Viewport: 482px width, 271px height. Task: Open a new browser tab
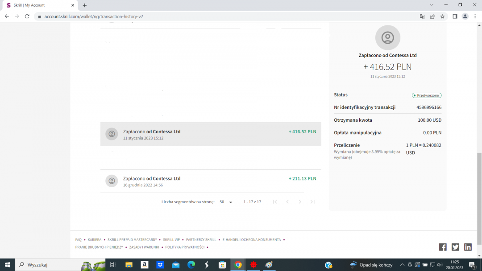coord(85,5)
